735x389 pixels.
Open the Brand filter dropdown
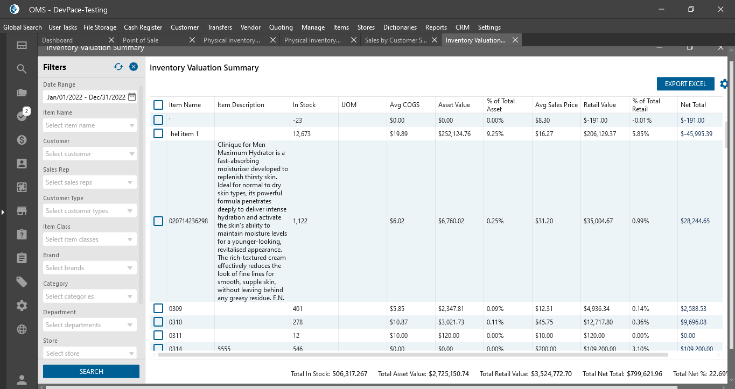click(x=89, y=268)
